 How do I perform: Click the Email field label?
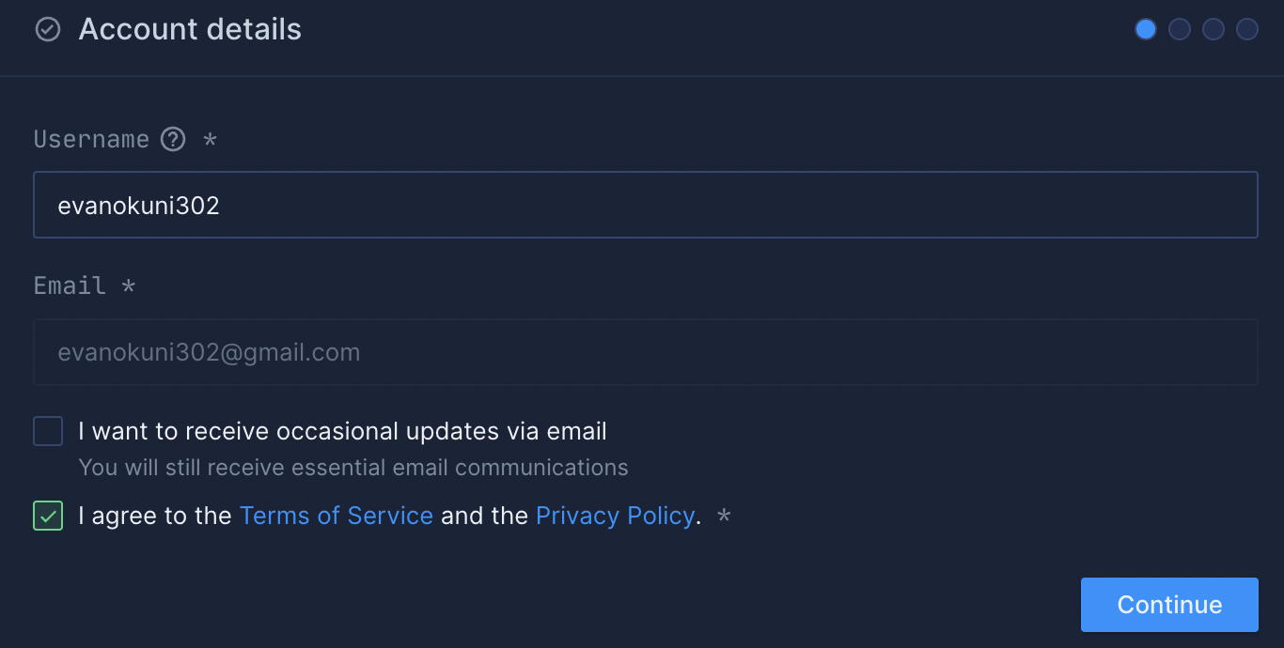[x=70, y=285]
